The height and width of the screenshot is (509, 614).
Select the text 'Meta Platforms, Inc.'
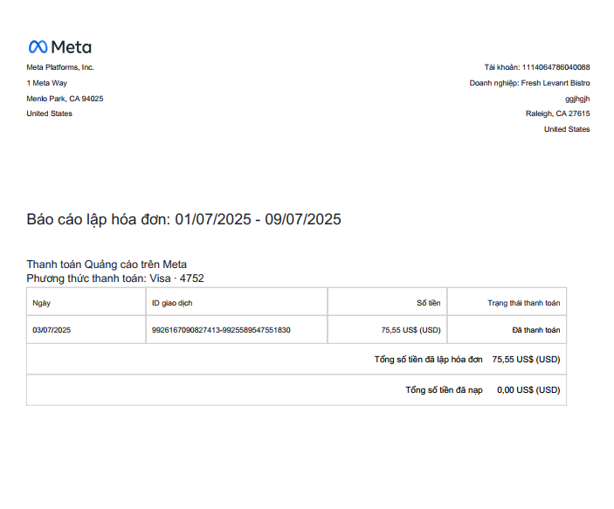[60, 67]
